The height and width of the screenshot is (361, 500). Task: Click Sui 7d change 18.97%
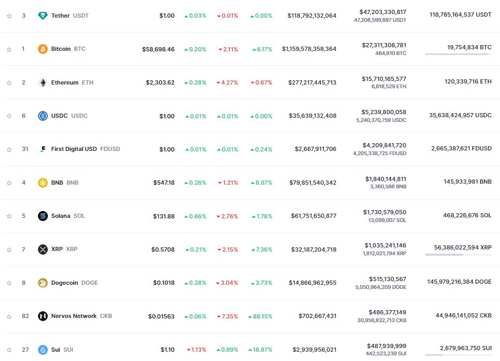pyautogui.click(x=260, y=350)
